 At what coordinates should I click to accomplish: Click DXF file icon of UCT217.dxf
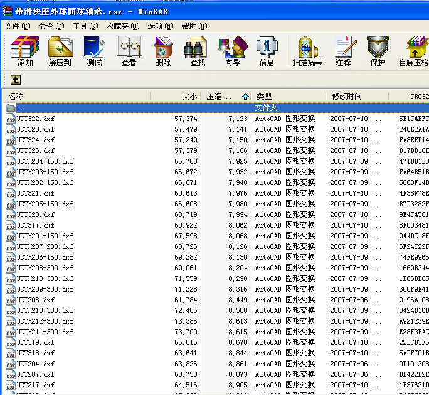pos(11,386)
